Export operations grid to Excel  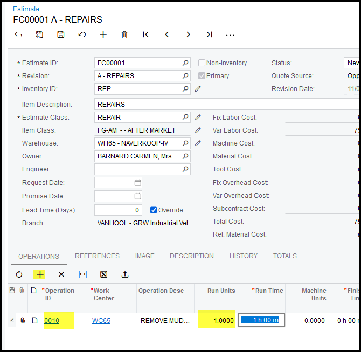[x=104, y=274]
